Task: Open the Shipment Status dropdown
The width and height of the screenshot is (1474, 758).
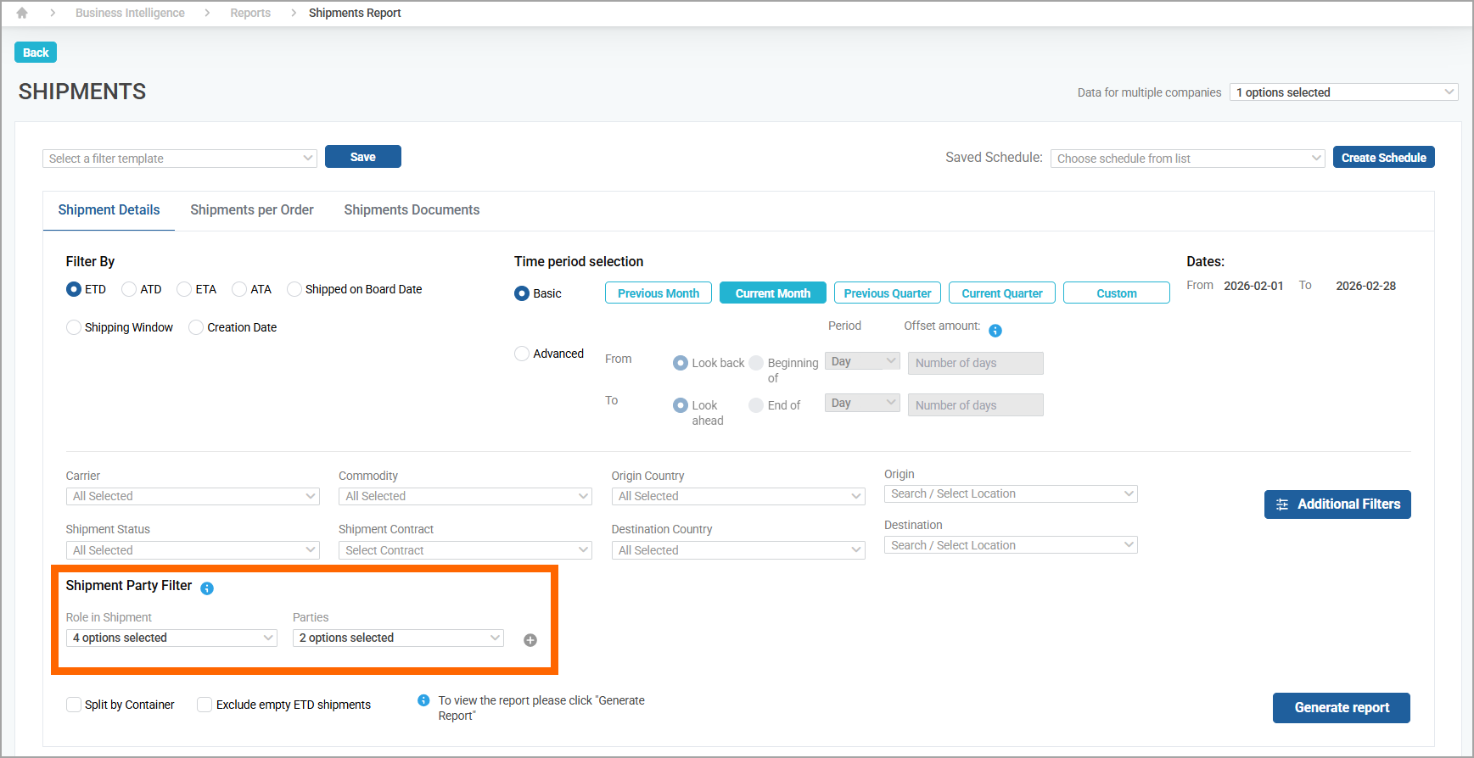Action: click(193, 550)
